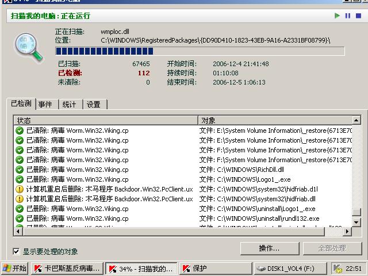Click the green play scan button
Screen dimensions: 368x276
(337, 16)
